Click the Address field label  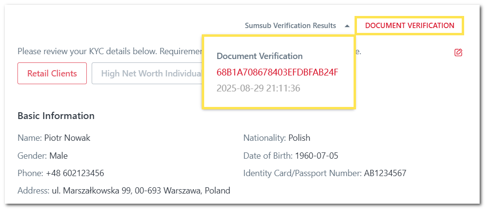tap(33, 191)
